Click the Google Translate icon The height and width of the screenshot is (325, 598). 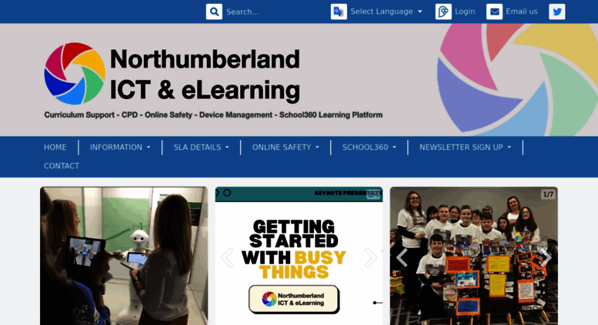[339, 12]
